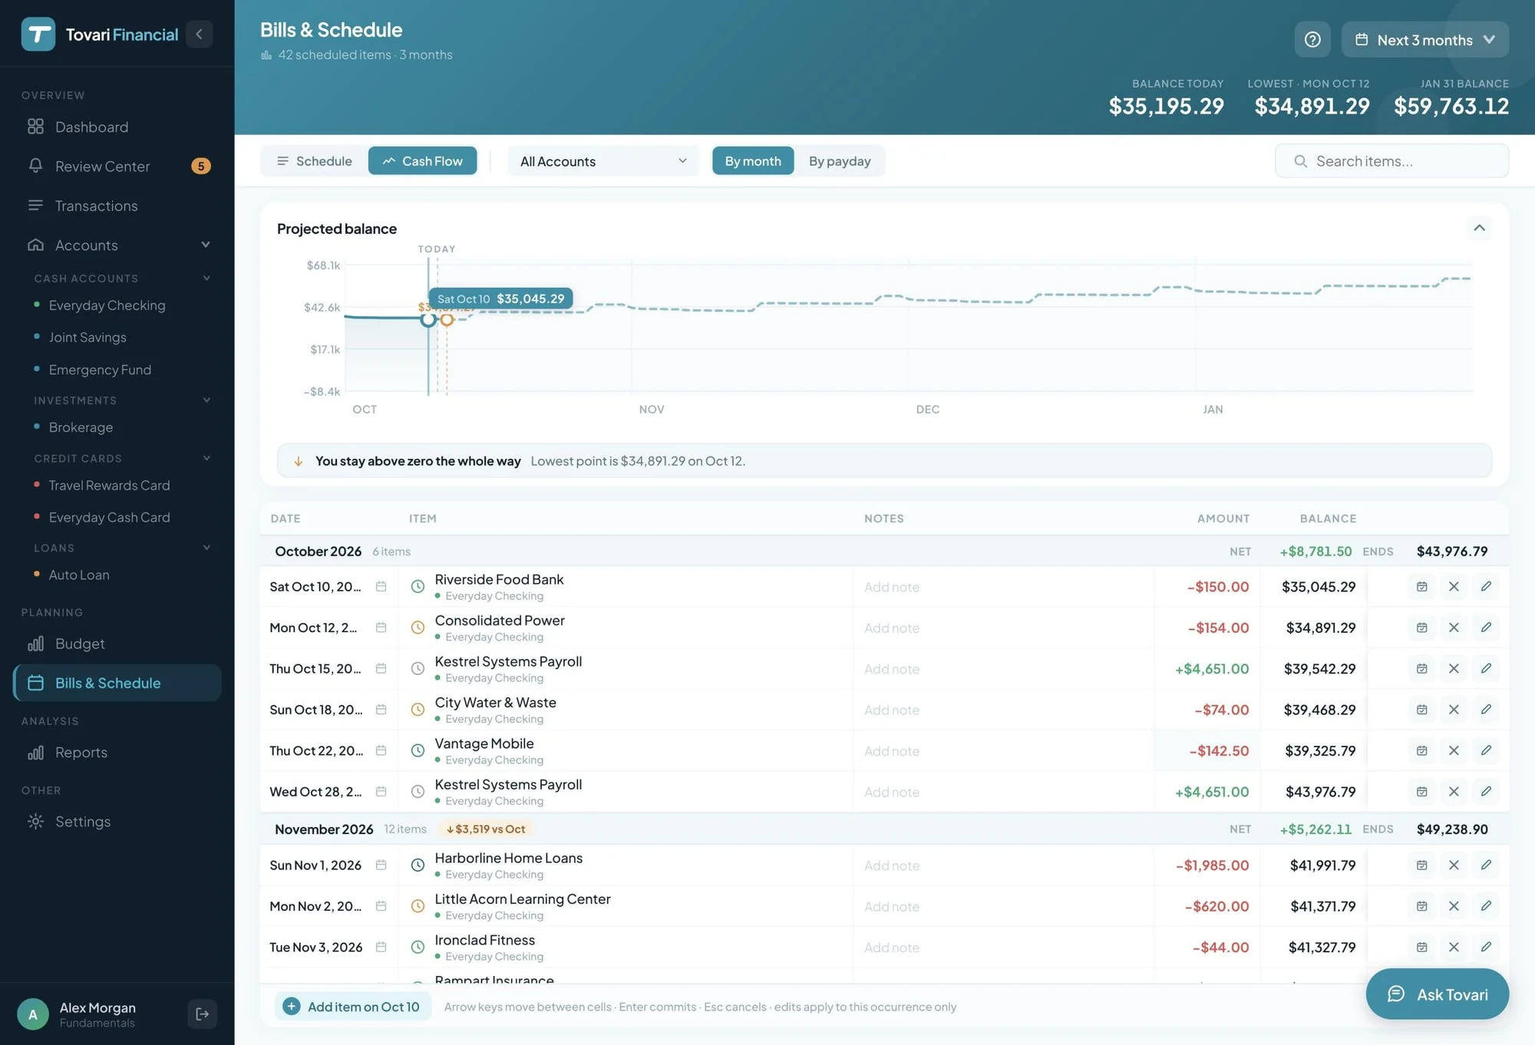Click the edit pencil for Riverside Food Bank
The width and height of the screenshot is (1535, 1045).
(1486, 587)
